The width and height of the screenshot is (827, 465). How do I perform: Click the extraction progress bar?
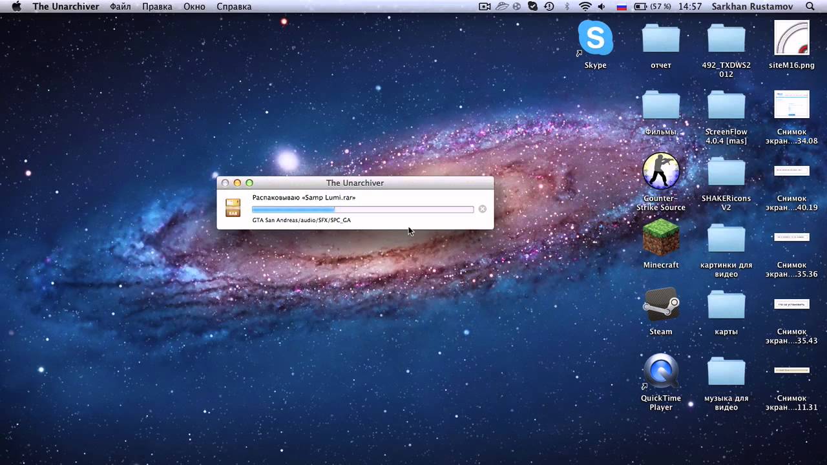(362, 209)
